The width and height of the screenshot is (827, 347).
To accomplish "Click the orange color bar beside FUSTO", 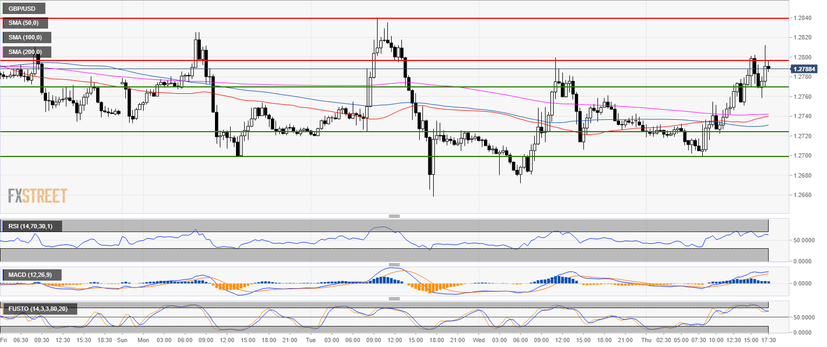I will [x=4, y=309].
